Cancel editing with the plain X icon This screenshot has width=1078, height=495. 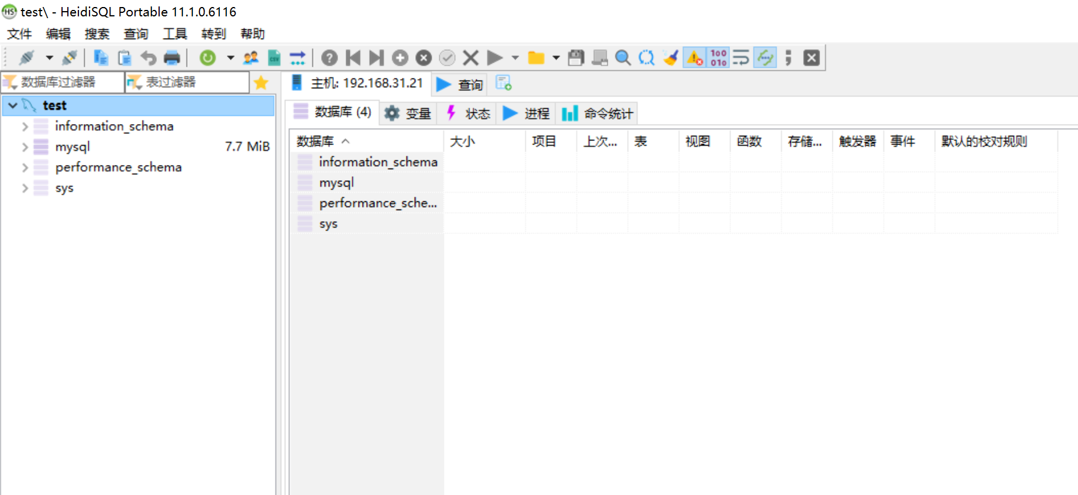pyautogui.click(x=471, y=57)
